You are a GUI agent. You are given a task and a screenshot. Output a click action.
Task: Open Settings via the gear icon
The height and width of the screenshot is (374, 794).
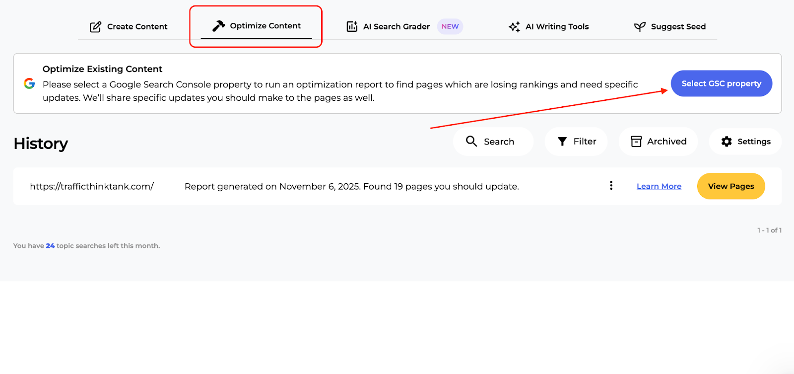click(x=726, y=142)
